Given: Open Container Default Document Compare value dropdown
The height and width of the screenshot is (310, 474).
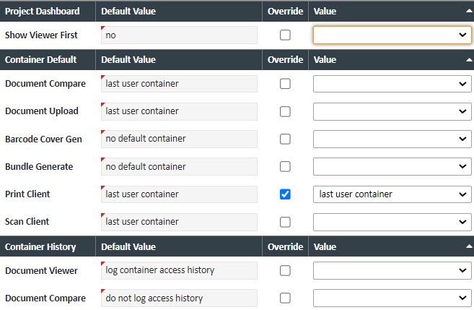Looking at the screenshot, I should pyautogui.click(x=392, y=84).
